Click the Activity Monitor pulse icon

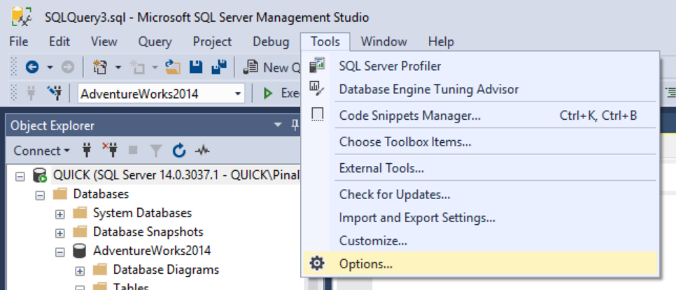[202, 151]
